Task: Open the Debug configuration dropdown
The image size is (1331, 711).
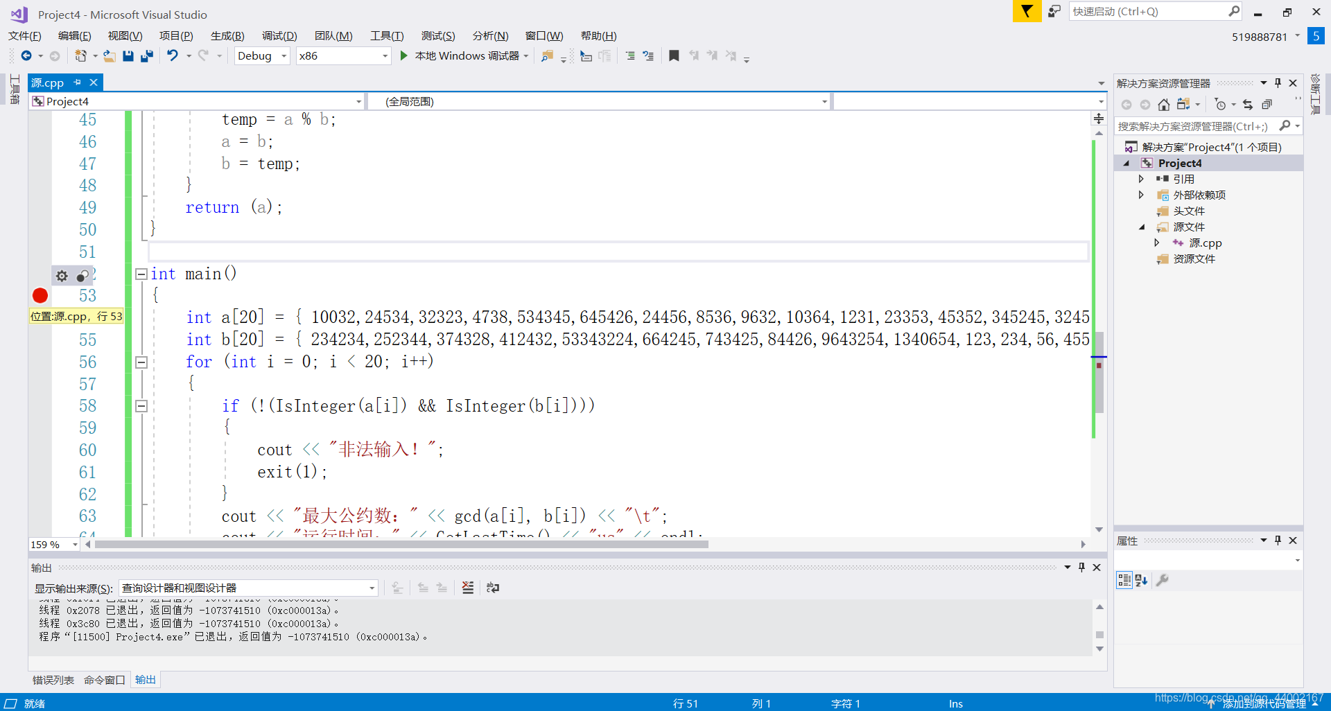Action: click(262, 56)
